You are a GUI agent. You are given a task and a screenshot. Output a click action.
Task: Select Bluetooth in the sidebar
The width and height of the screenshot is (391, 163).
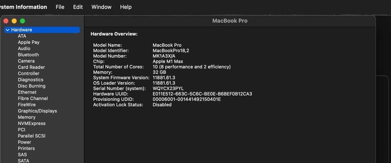click(x=29, y=55)
